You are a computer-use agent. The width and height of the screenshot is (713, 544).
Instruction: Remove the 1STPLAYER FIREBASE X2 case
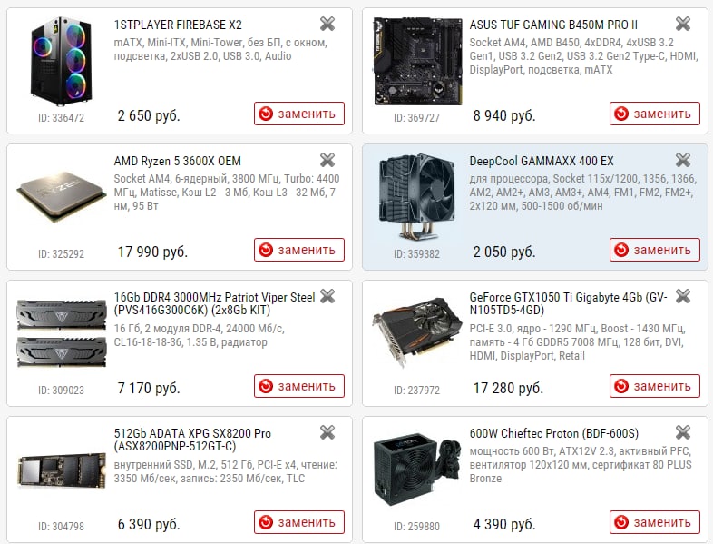[327, 24]
